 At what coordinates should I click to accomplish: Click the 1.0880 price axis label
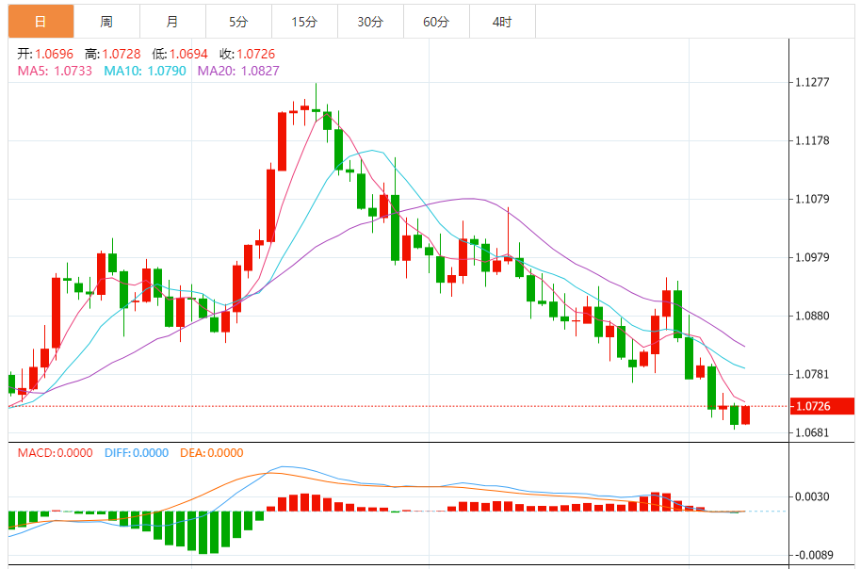click(812, 316)
